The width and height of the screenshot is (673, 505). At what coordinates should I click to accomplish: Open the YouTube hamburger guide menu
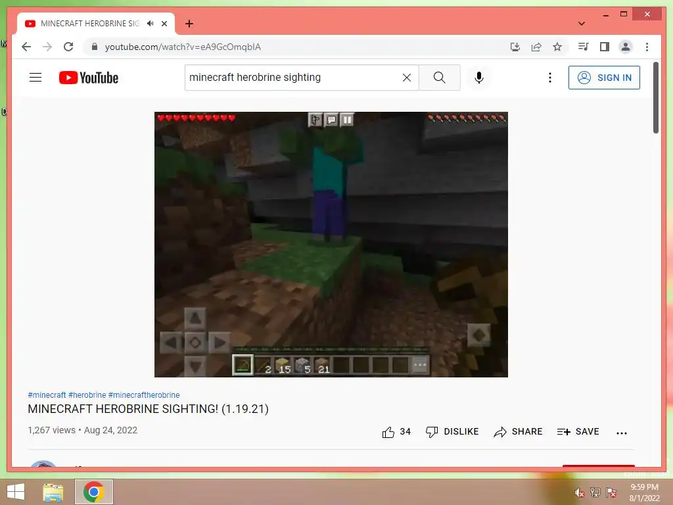pyautogui.click(x=35, y=78)
